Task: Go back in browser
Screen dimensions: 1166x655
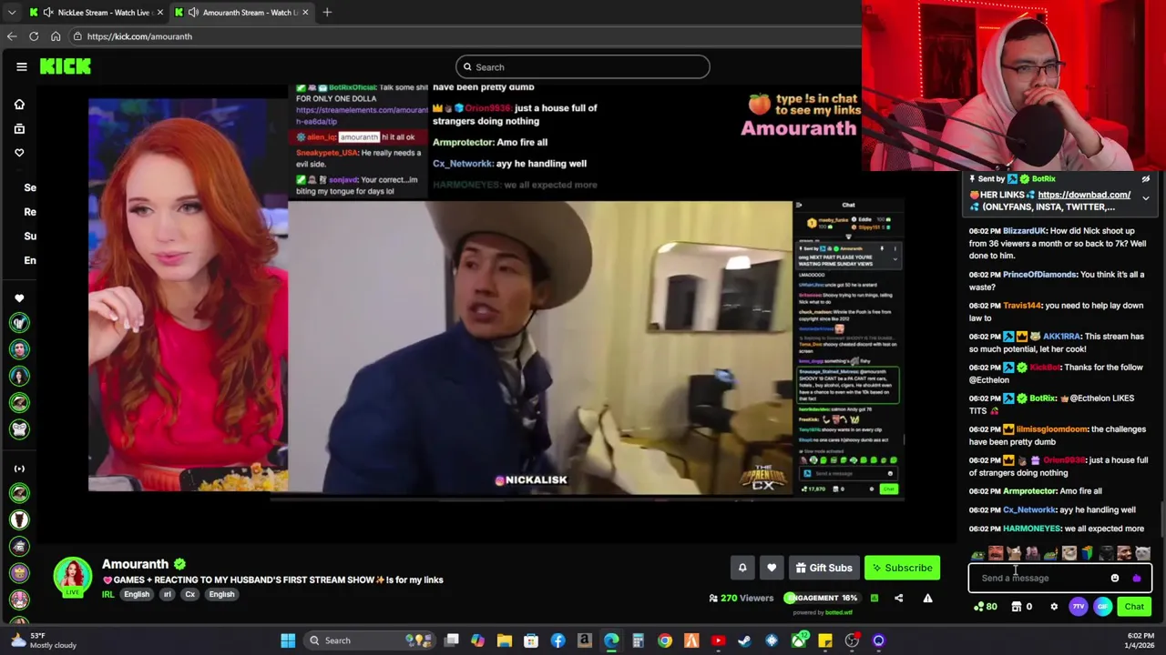Action: tap(12, 36)
